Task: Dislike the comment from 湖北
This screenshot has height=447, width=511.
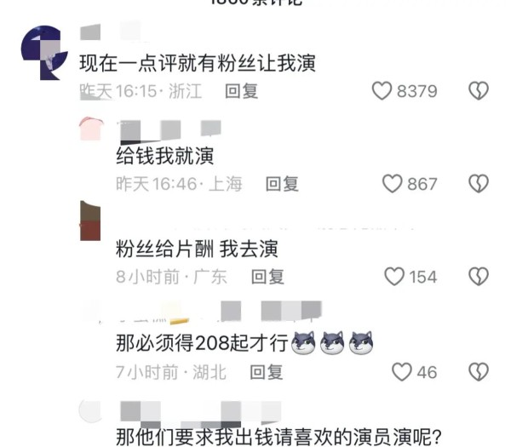Action: [479, 372]
